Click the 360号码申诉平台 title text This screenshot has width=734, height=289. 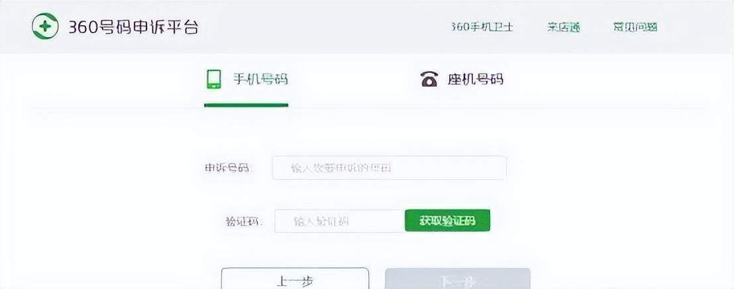133,27
